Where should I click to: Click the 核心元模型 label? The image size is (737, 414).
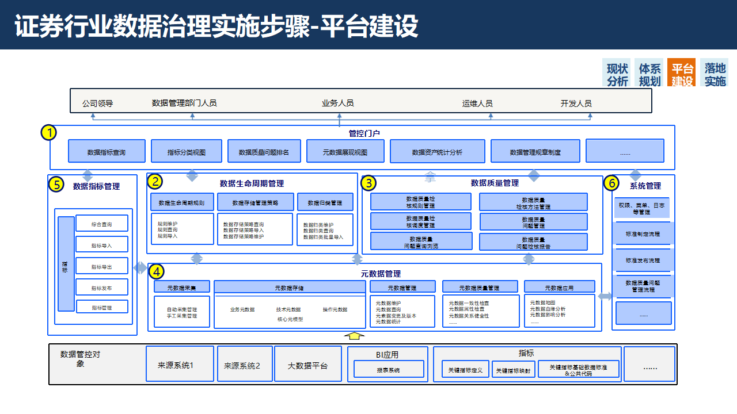pos(290,319)
